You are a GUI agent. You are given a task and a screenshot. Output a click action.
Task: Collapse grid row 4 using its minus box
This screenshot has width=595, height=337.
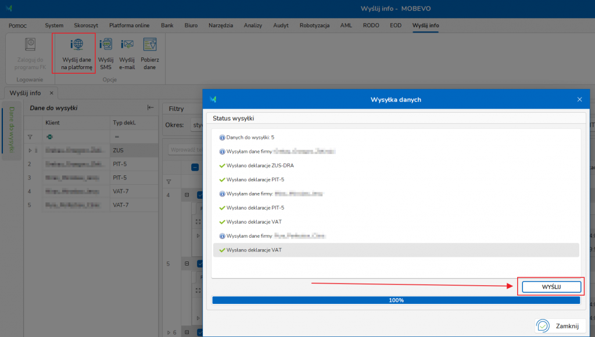[x=187, y=195]
